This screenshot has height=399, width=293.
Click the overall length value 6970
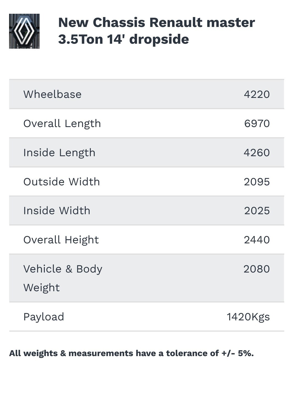(257, 123)
